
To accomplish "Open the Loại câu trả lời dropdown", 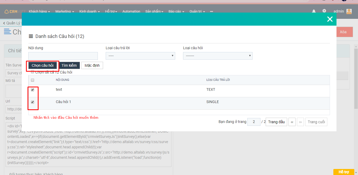I will tap(140, 56).
